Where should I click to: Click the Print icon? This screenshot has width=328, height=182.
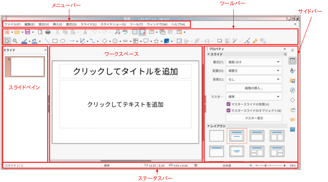tap(48, 32)
